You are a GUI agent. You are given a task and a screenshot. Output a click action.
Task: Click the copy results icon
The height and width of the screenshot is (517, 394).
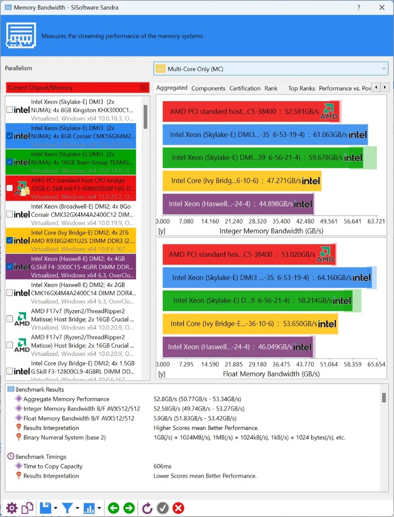coord(27,508)
